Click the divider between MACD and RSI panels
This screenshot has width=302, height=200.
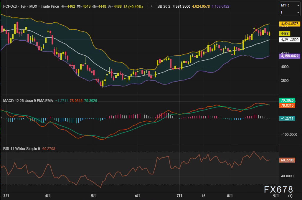pos(138,144)
